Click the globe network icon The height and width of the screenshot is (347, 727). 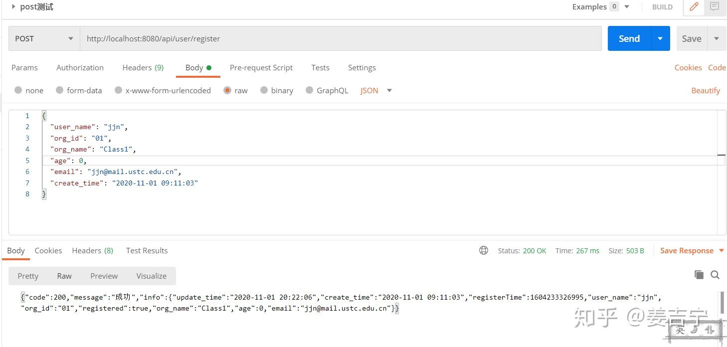[484, 251]
